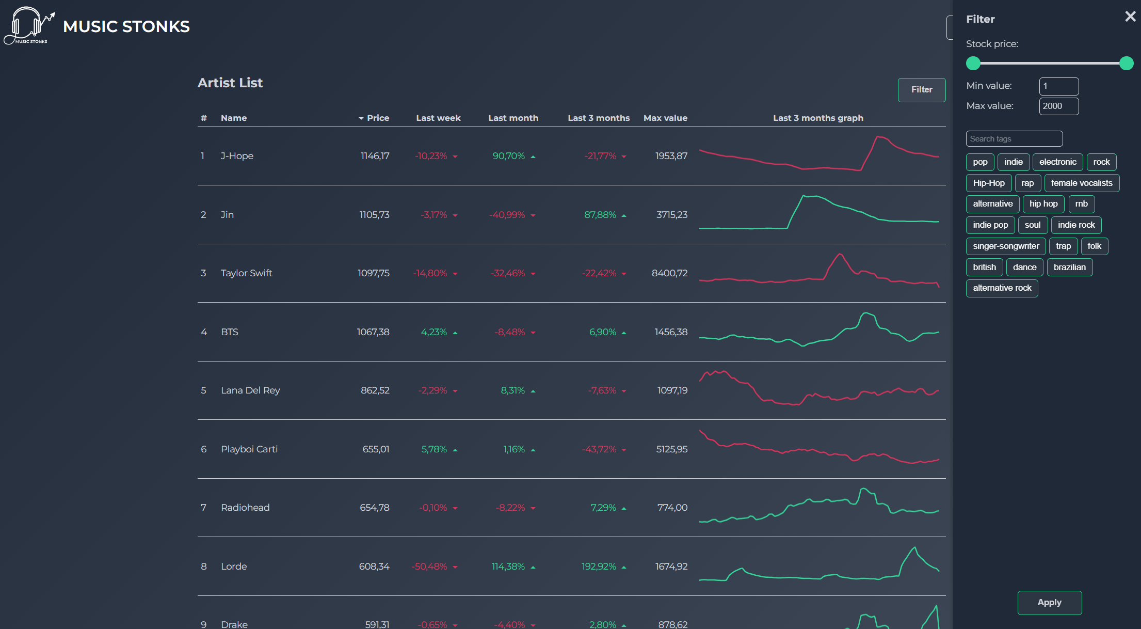Close the Filter panel
Screen dimensions: 1141x629
click(x=1130, y=17)
